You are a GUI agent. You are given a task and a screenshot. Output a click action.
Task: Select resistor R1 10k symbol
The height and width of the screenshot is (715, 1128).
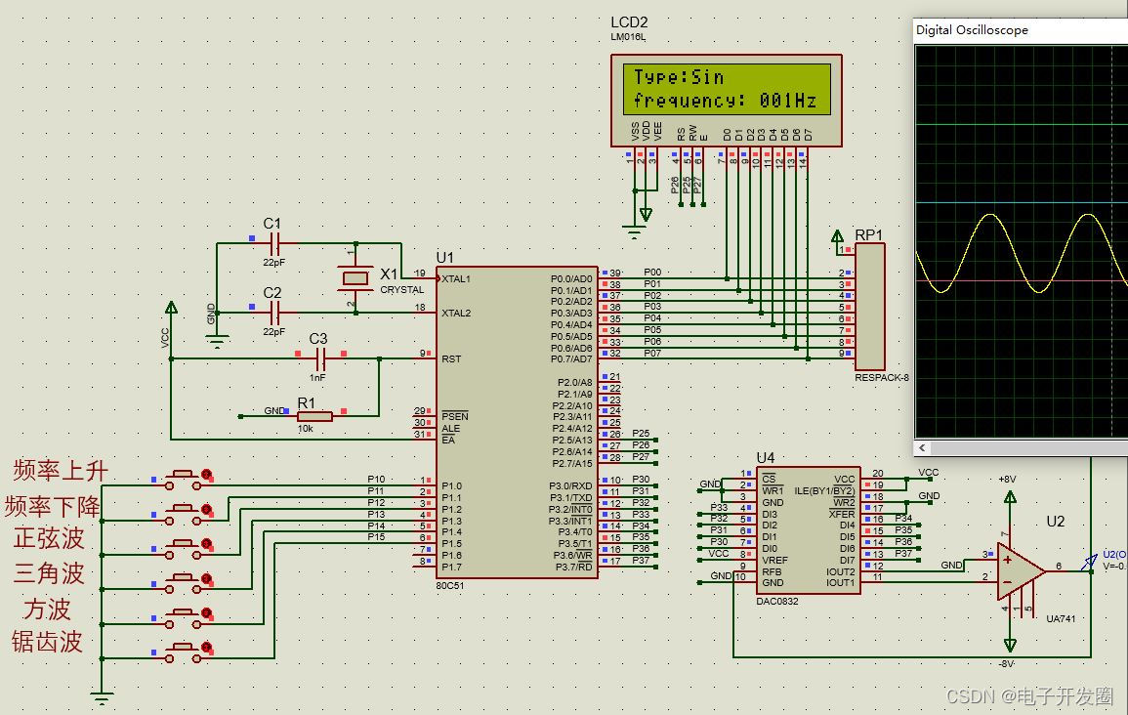point(314,416)
